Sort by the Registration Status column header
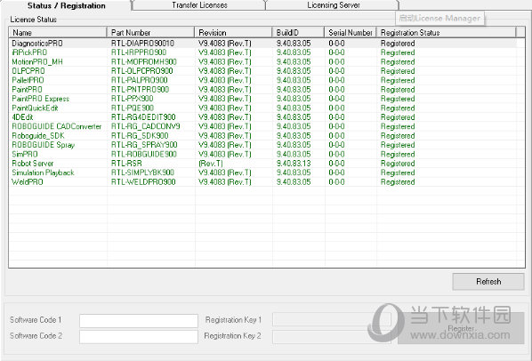Screen dimensions: 532x361 447,33
